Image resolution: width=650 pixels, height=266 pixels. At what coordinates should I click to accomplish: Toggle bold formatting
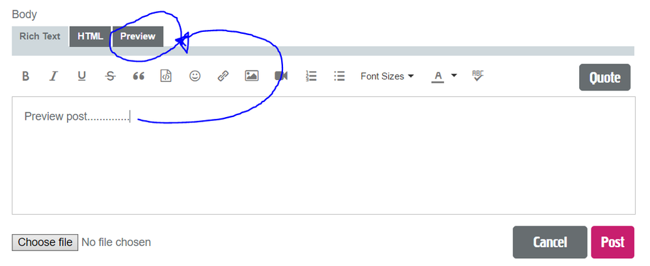(26, 76)
